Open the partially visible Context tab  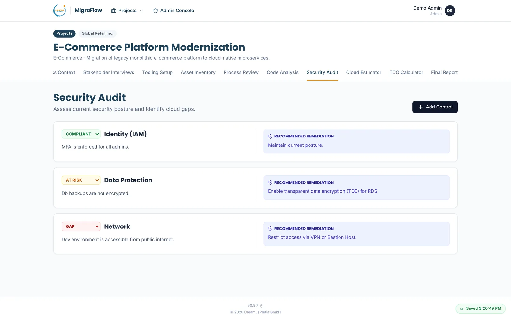click(64, 72)
